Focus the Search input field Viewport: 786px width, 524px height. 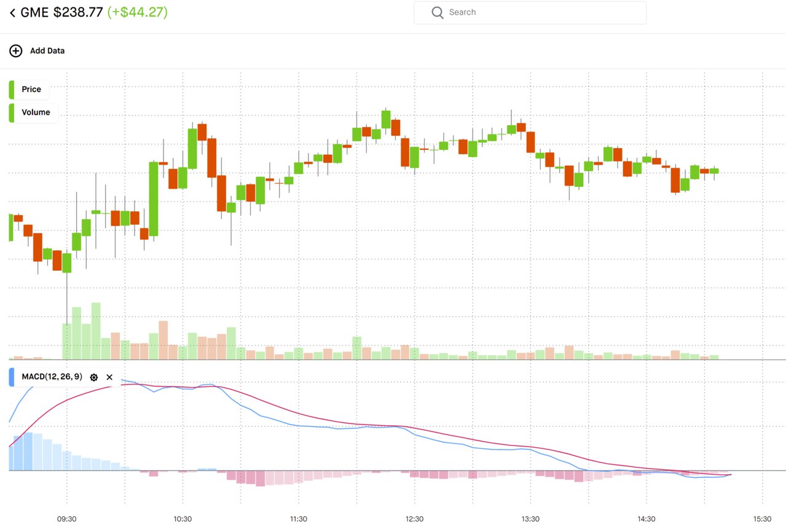pos(530,12)
